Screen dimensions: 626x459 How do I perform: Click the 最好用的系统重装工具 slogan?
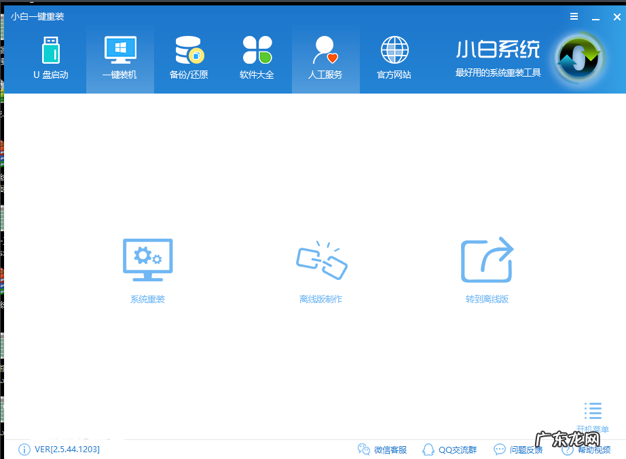coord(498,73)
